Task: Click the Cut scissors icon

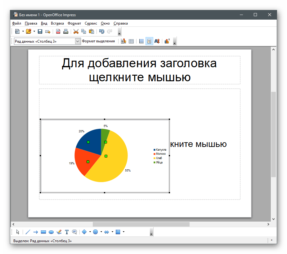Action: click(76, 31)
